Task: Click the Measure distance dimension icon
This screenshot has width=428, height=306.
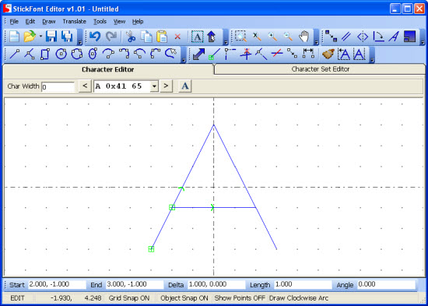Action: pyautogui.click(x=308, y=54)
